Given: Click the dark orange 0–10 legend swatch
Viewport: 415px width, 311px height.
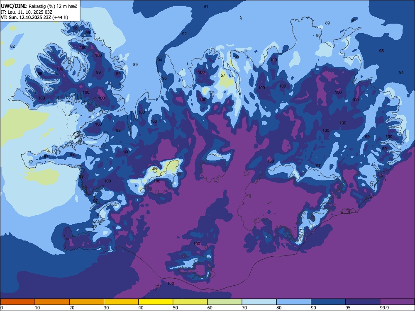Looking at the screenshot, I should (17, 302).
